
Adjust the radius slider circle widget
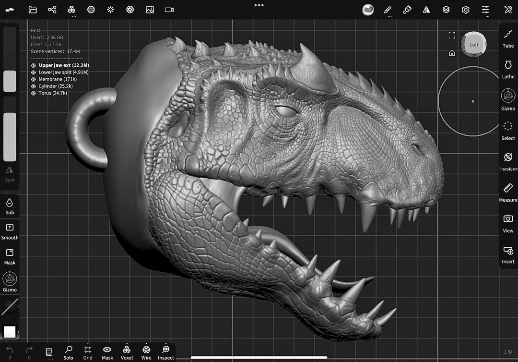[473, 101]
